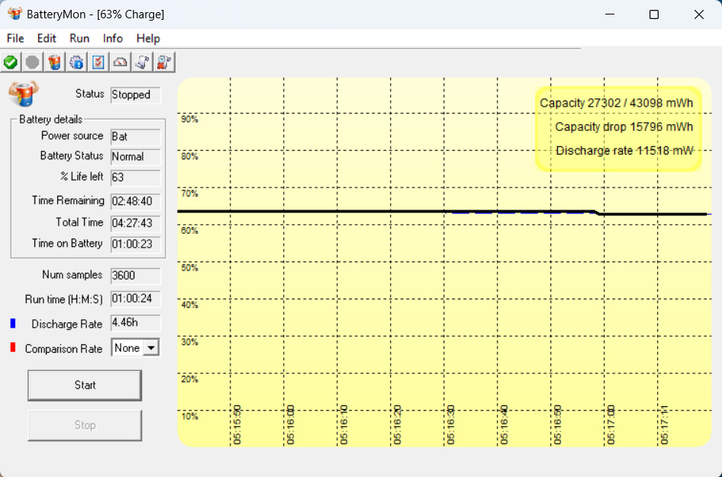Open battery information via battery toolbar icon

(55, 62)
